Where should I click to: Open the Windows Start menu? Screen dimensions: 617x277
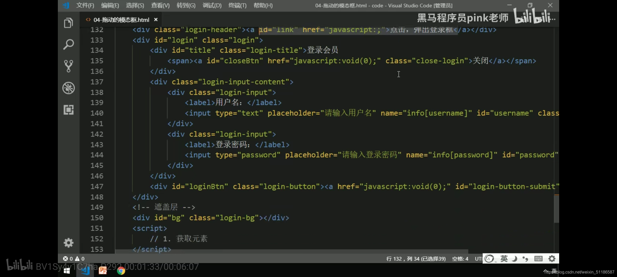67,271
